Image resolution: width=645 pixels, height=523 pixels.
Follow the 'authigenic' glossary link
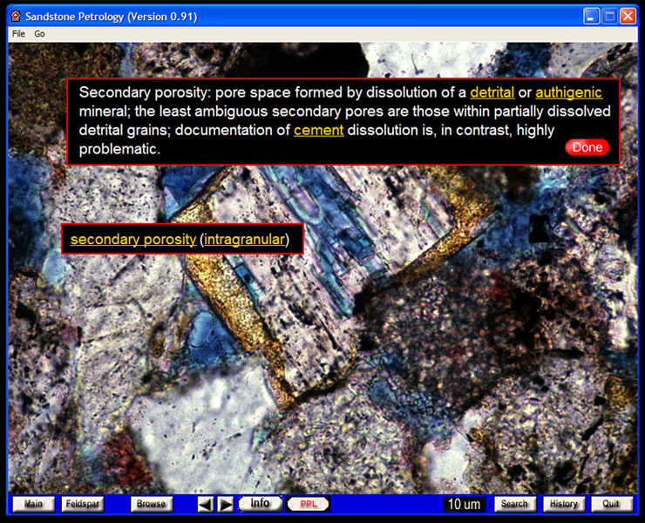568,92
